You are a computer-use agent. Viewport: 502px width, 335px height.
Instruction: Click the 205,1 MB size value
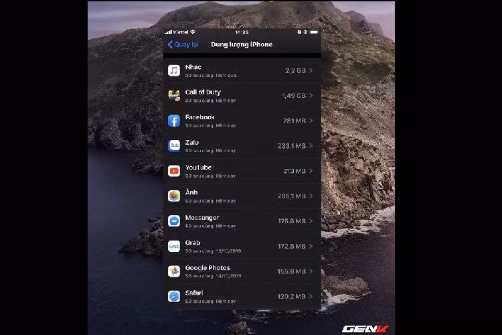pyautogui.click(x=292, y=196)
